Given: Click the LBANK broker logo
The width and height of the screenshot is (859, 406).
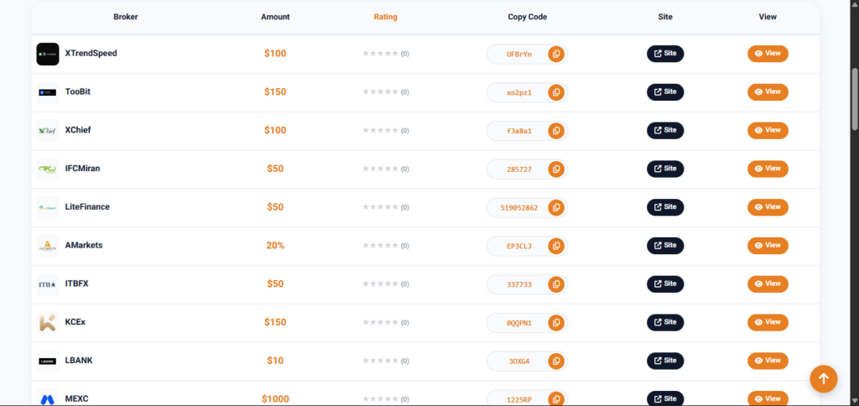Looking at the screenshot, I should [x=48, y=361].
